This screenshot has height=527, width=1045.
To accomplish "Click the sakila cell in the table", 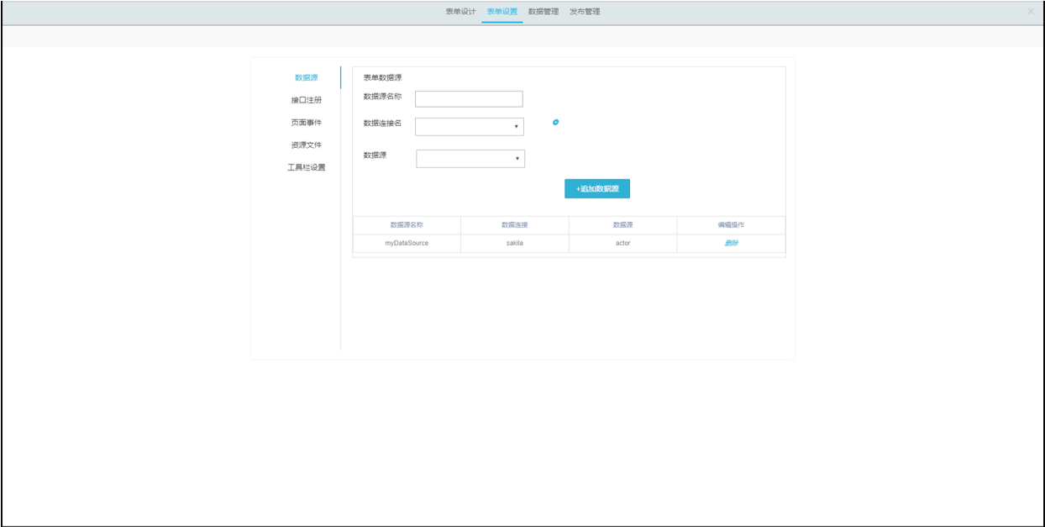I will coord(514,243).
